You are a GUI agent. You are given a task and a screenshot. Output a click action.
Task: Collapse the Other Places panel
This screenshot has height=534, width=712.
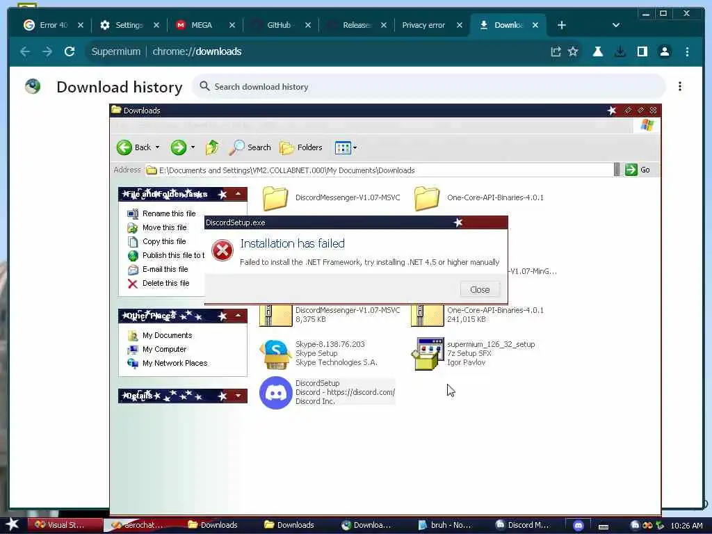pyautogui.click(x=238, y=316)
